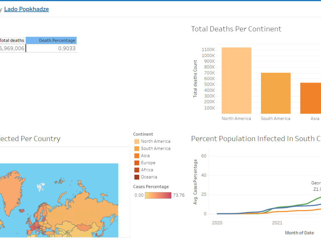Click the Total deaths Count axis label
321x240 pixels.
(x=195, y=79)
